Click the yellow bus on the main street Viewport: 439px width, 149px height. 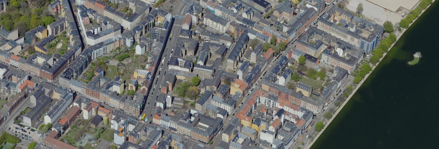(144, 117)
